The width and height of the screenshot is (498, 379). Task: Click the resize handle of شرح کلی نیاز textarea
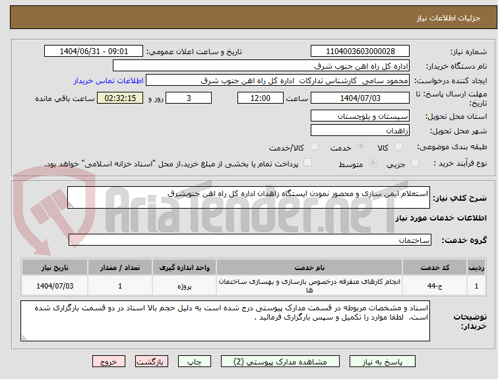[71, 205]
